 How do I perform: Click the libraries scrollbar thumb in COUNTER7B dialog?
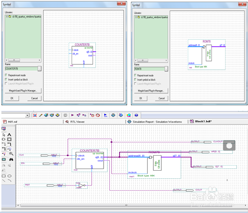click(14, 60)
